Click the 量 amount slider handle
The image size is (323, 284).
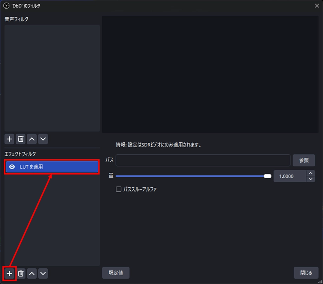point(267,176)
